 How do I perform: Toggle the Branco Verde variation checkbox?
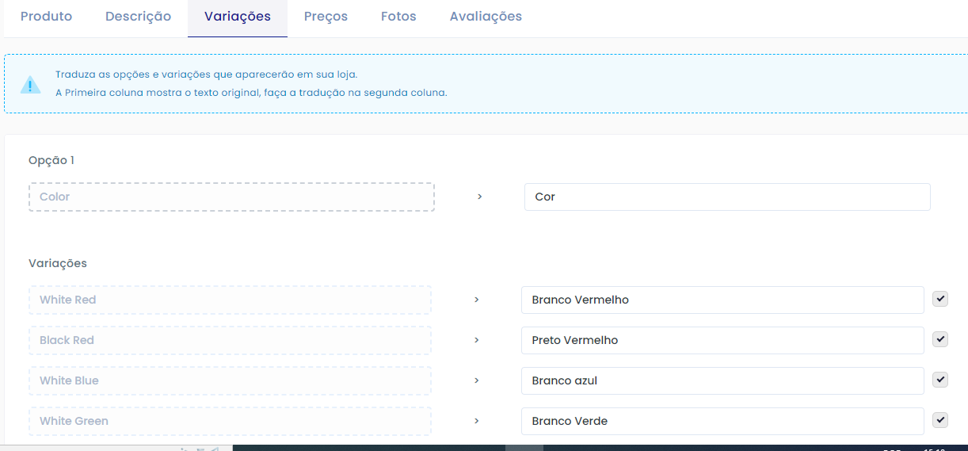coord(940,420)
